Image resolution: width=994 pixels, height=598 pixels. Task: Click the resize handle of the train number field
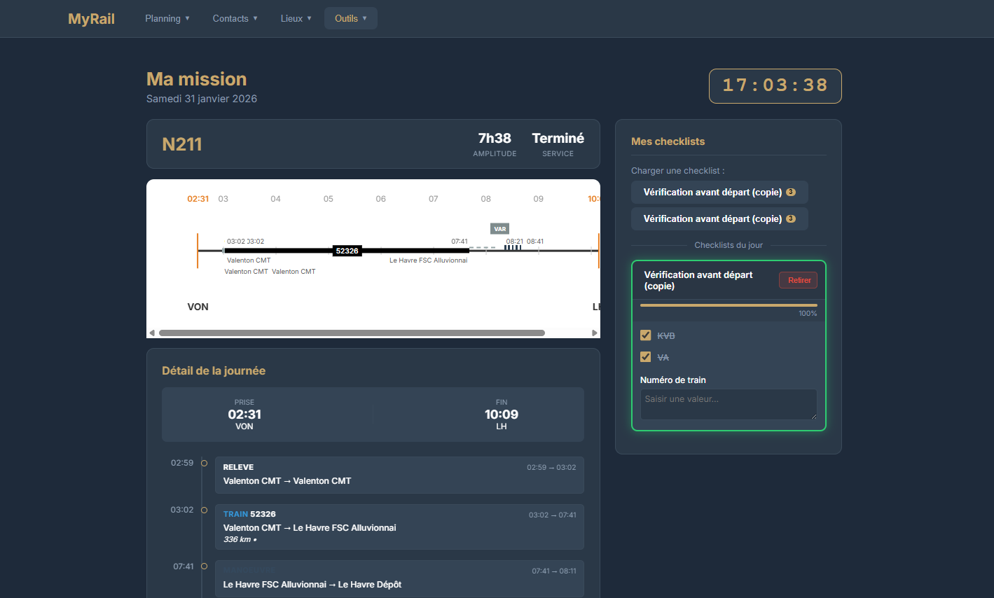[813, 416]
